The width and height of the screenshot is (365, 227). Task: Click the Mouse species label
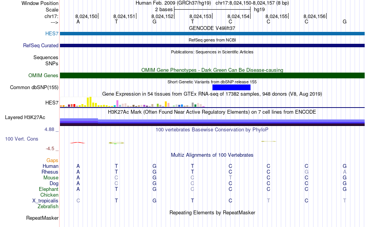click(x=51, y=177)
